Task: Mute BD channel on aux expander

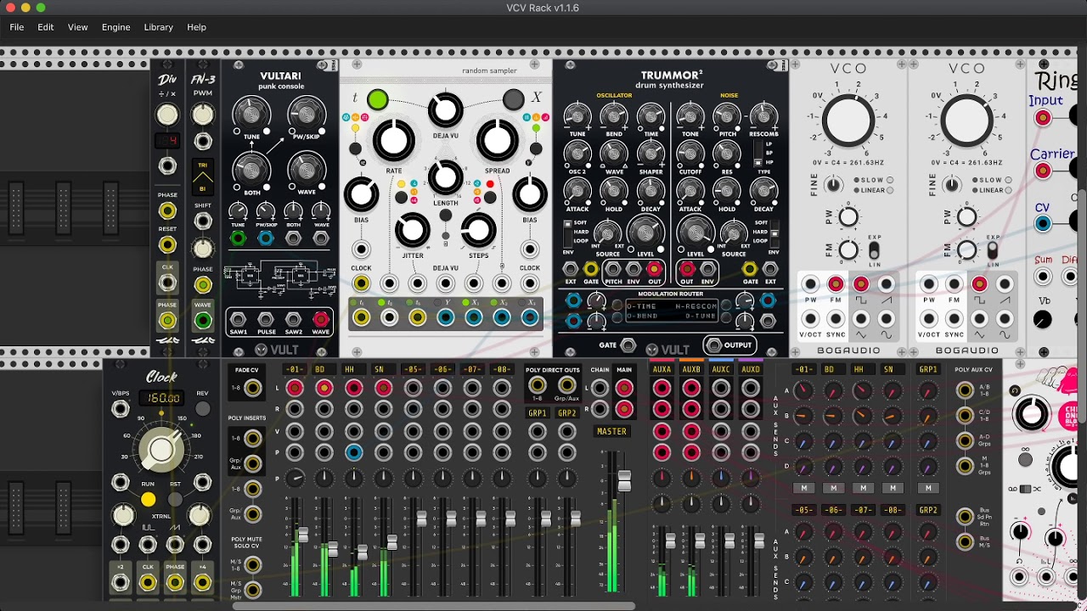Action: point(833,488)
